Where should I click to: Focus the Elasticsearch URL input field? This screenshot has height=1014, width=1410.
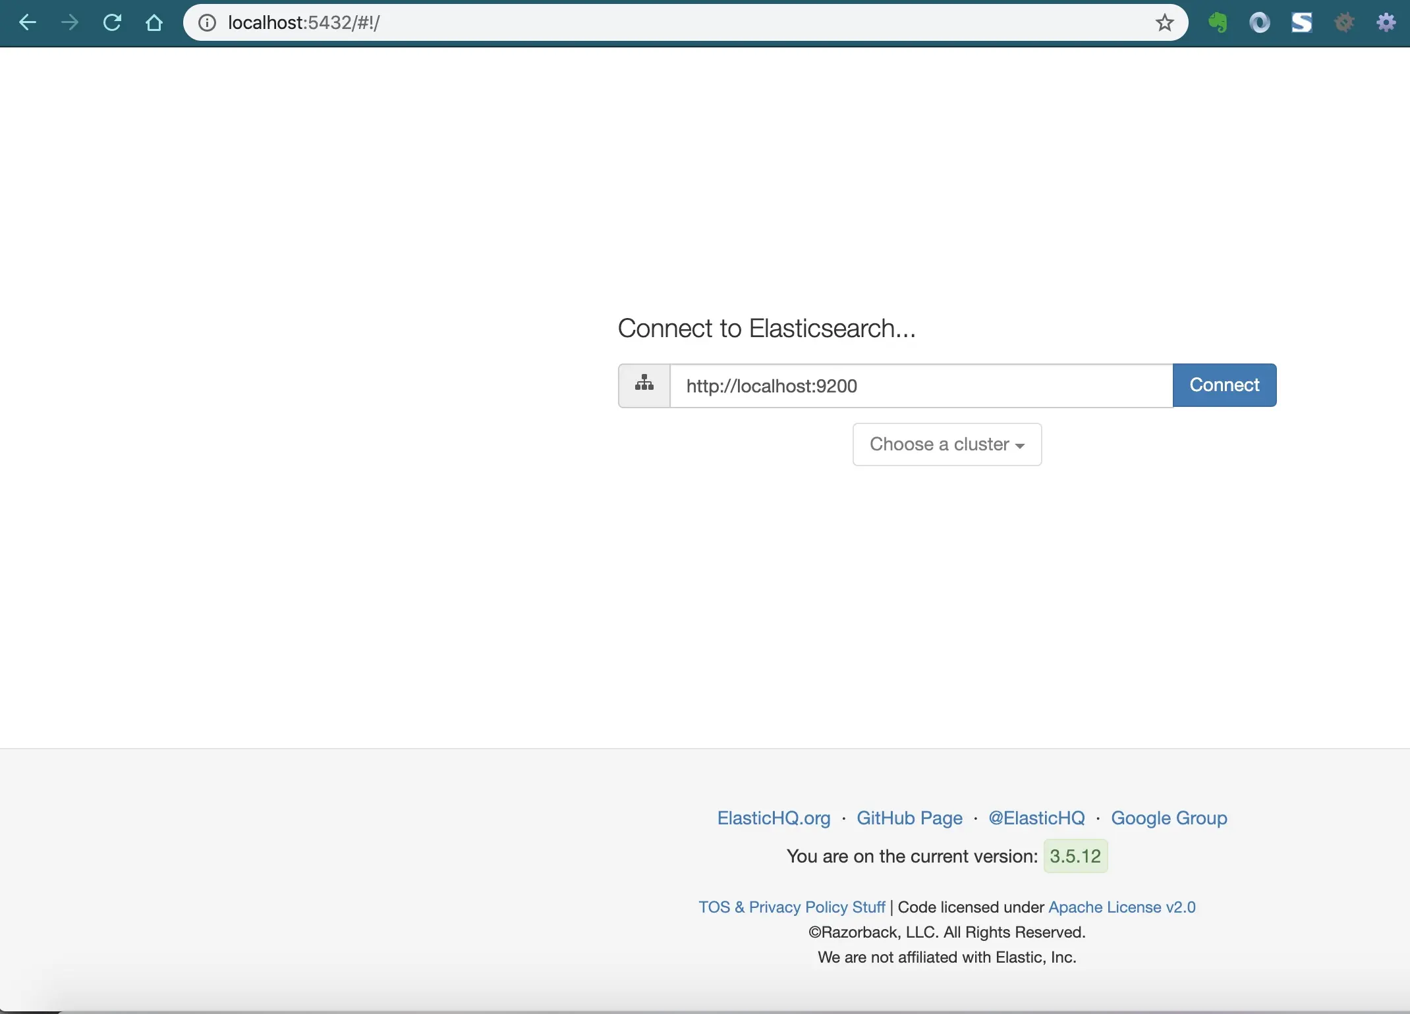coord(921,386)
